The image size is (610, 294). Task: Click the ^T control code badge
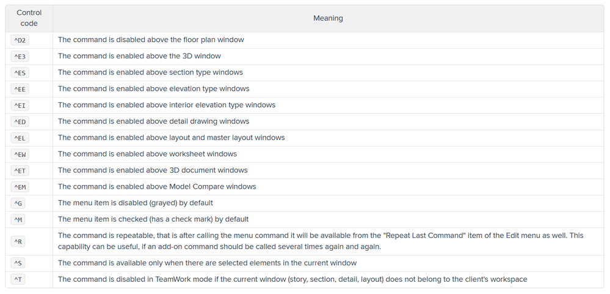pos(18,280)
